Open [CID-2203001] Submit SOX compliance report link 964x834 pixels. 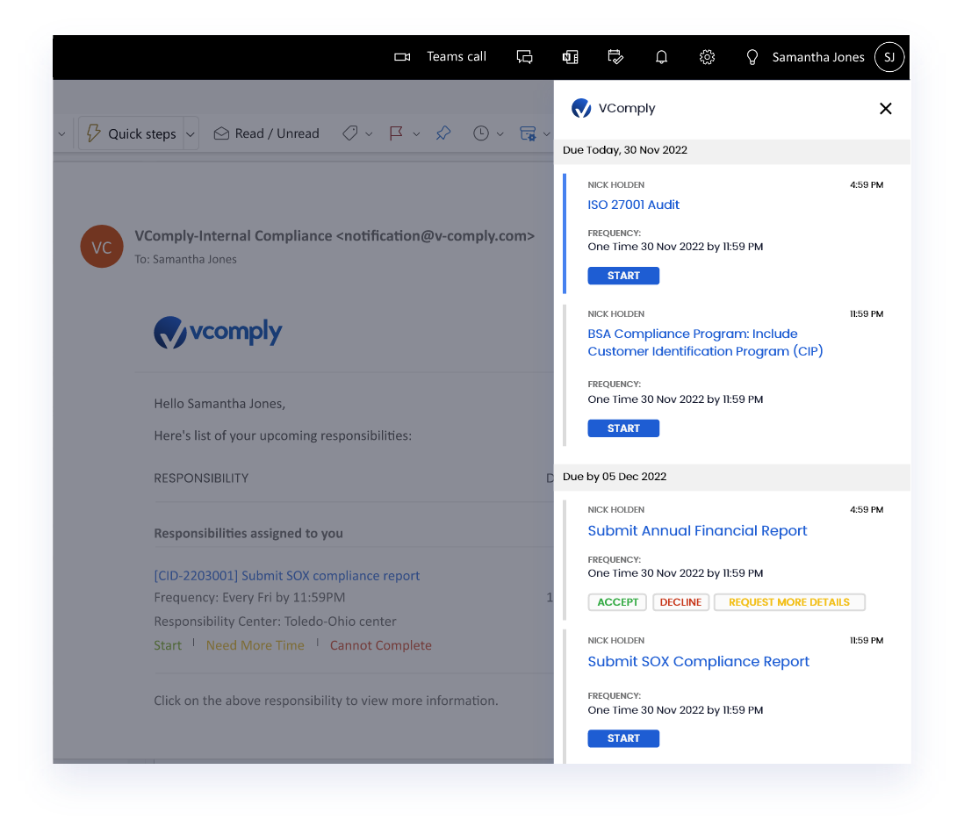(x=286, y=576)
